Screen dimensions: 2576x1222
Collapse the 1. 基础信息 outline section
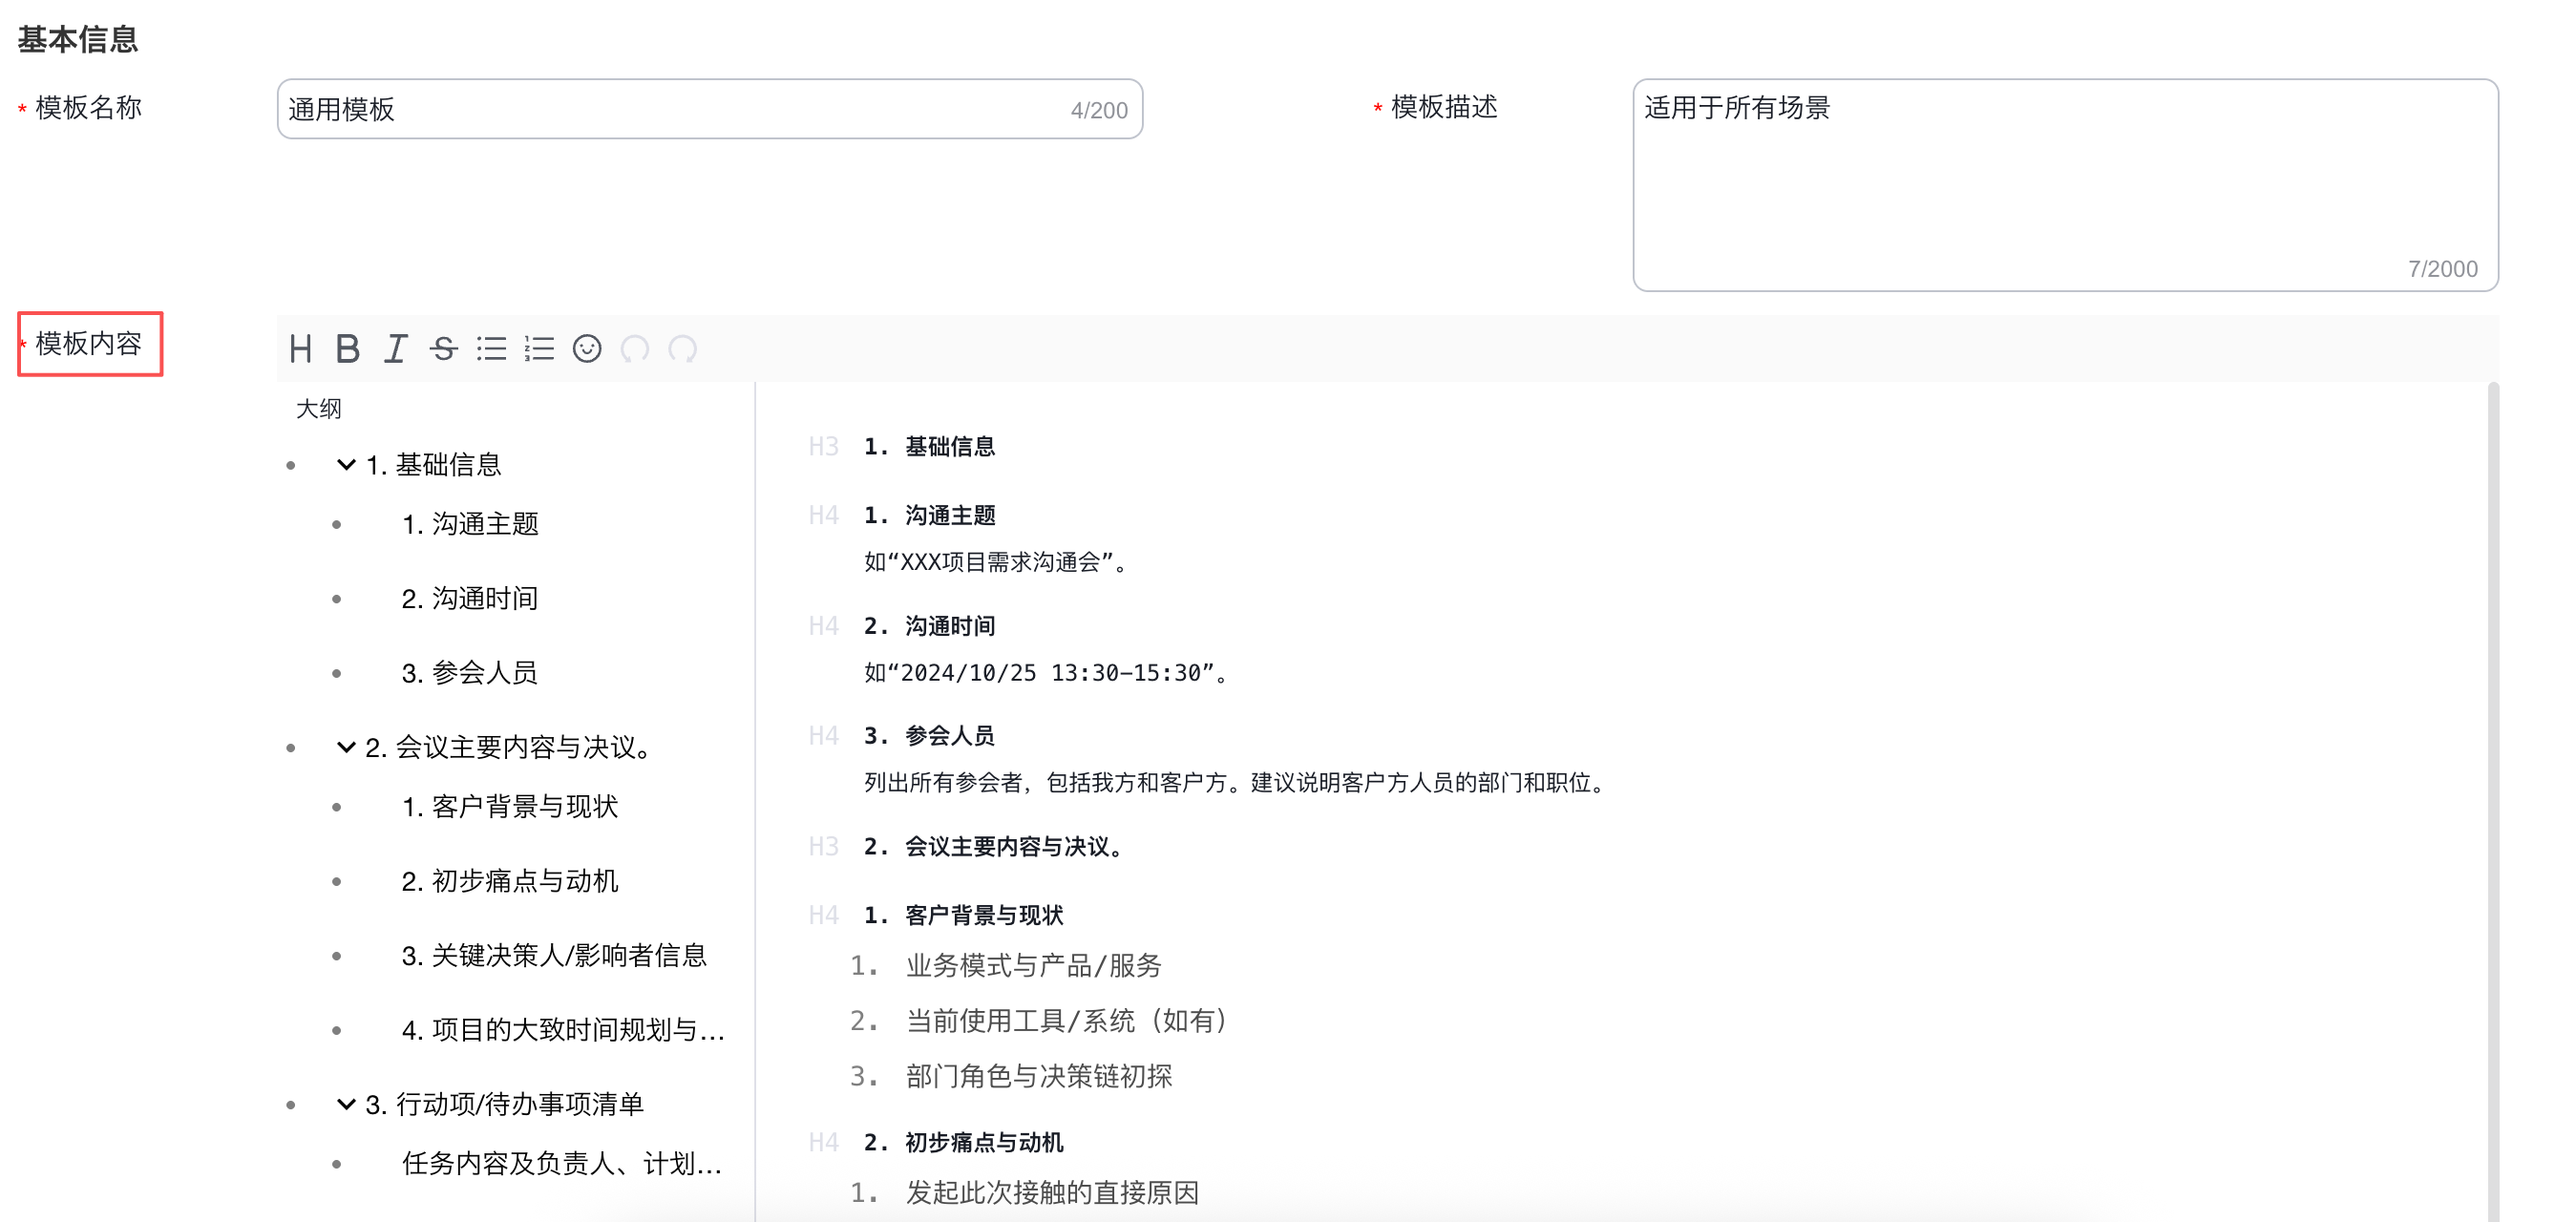point(346,465)
